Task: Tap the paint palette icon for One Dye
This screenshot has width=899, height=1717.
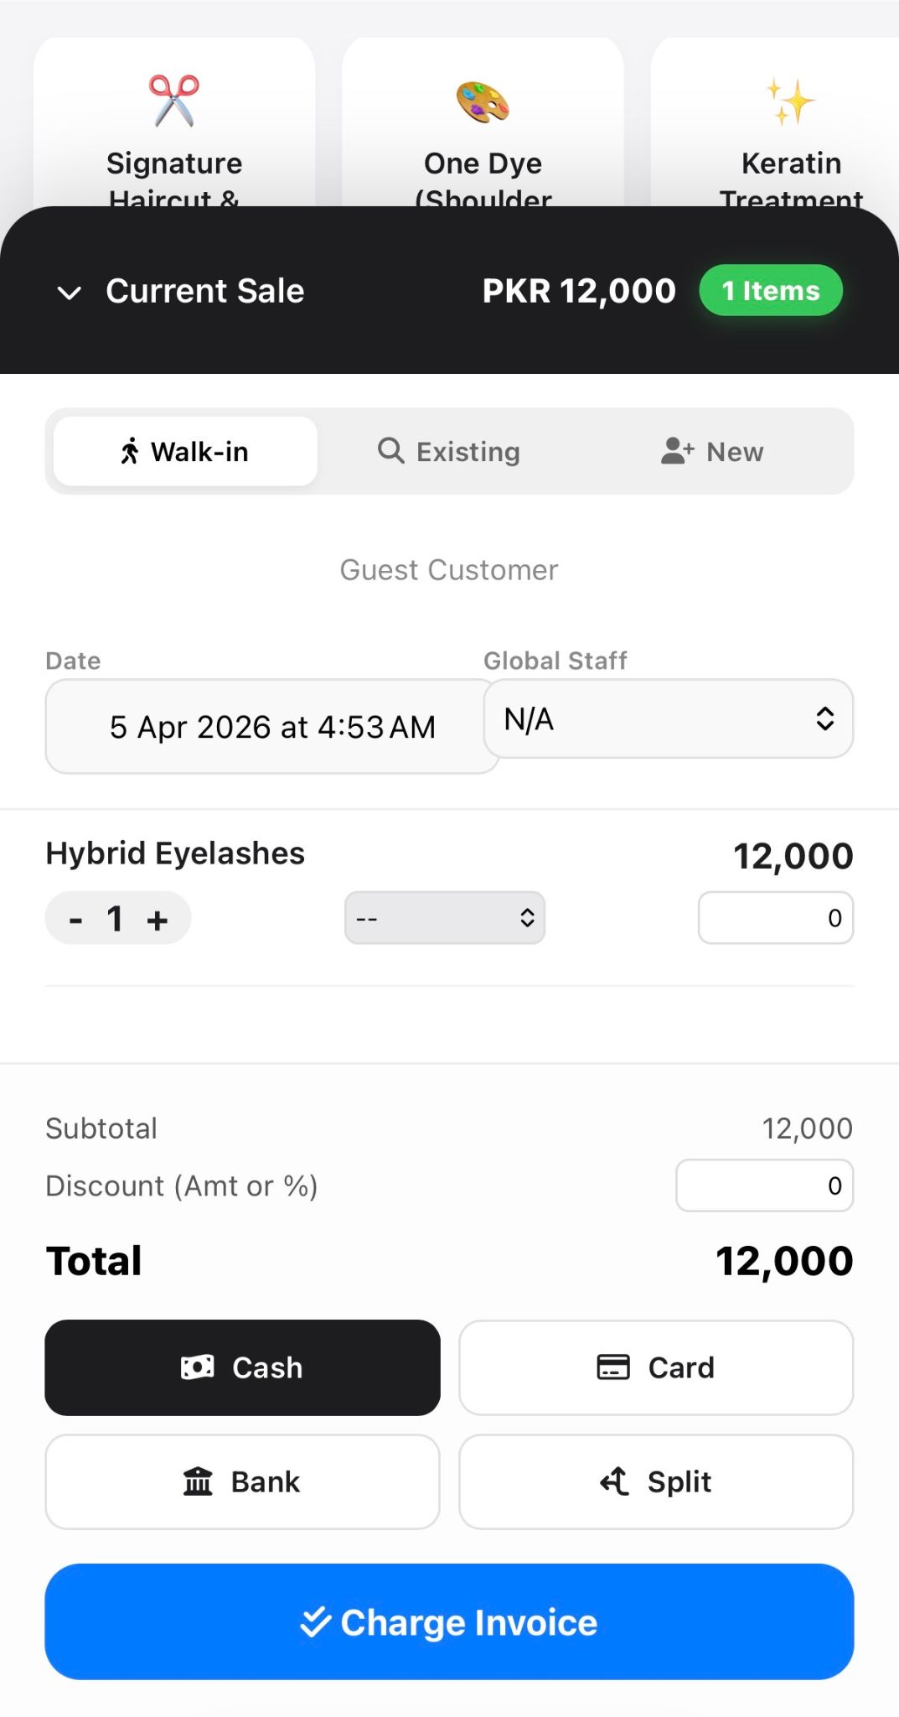Action: pyautogui.click(x=483, y=101)
